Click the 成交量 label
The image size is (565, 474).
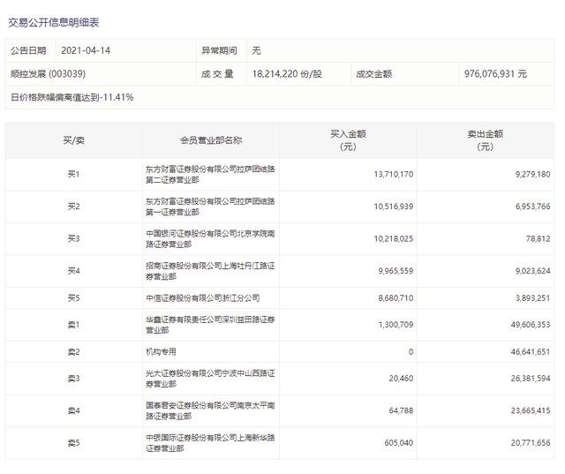coord(217,74)
